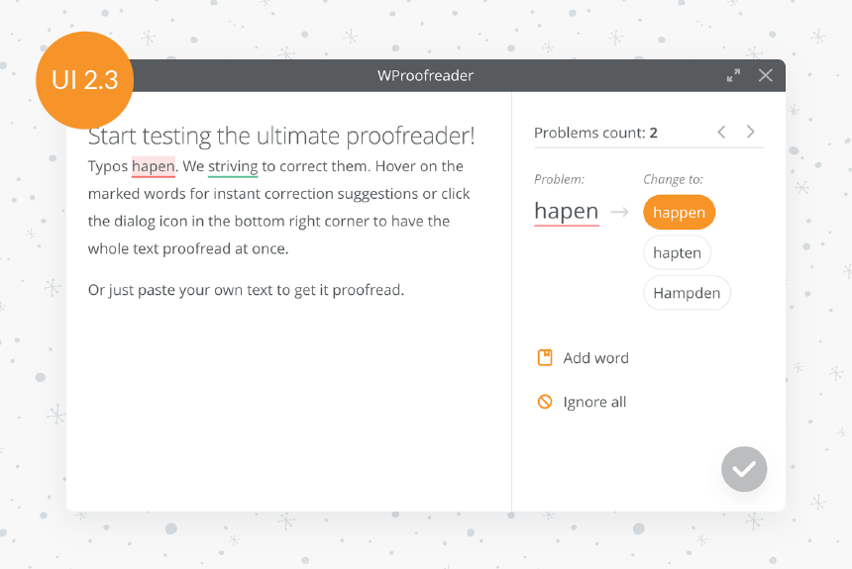Click the problem word 'hapen' in the side panel
Viewport: 852px width, 569px height.
567,211
